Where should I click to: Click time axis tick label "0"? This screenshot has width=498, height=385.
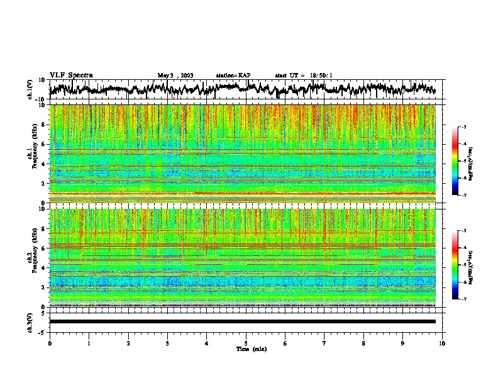coord(50,343)
